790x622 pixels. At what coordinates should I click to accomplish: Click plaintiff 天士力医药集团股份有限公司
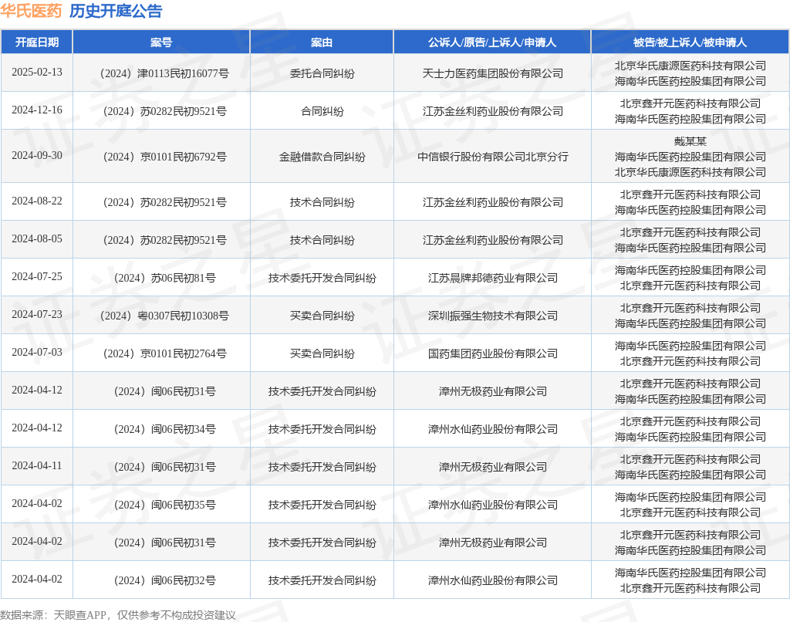[493, 73]
